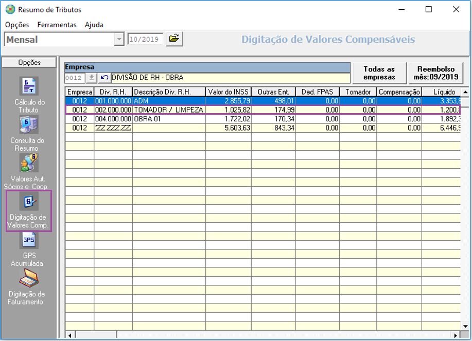Image resolution: width=472 pixels, height=341 pixels.
Task: Click the grid's vertical scrollbar down arrow
Action: (465, 326)
